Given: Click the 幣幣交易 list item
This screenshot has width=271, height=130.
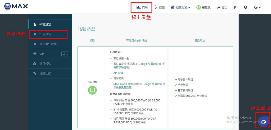Looking at the screenshot, I should (119, 78).
